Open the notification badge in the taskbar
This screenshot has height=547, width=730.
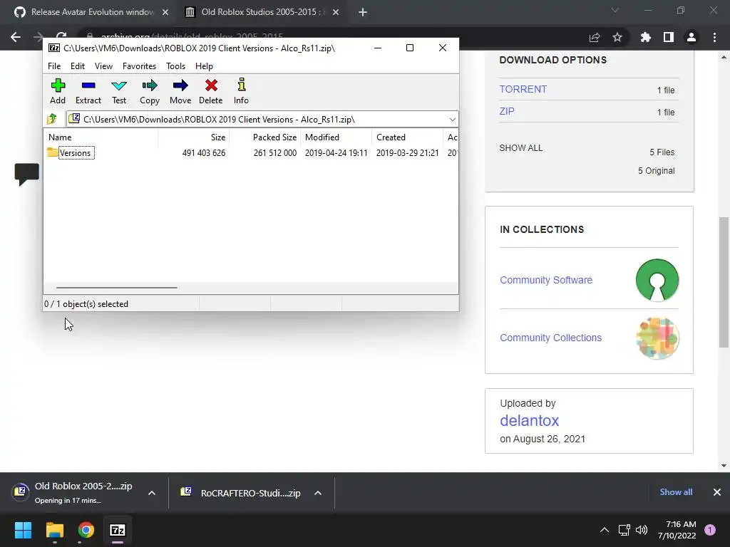(709, 530)
